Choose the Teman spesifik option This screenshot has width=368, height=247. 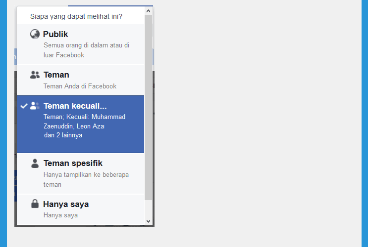pyautogui.click(x=81, y=173)
